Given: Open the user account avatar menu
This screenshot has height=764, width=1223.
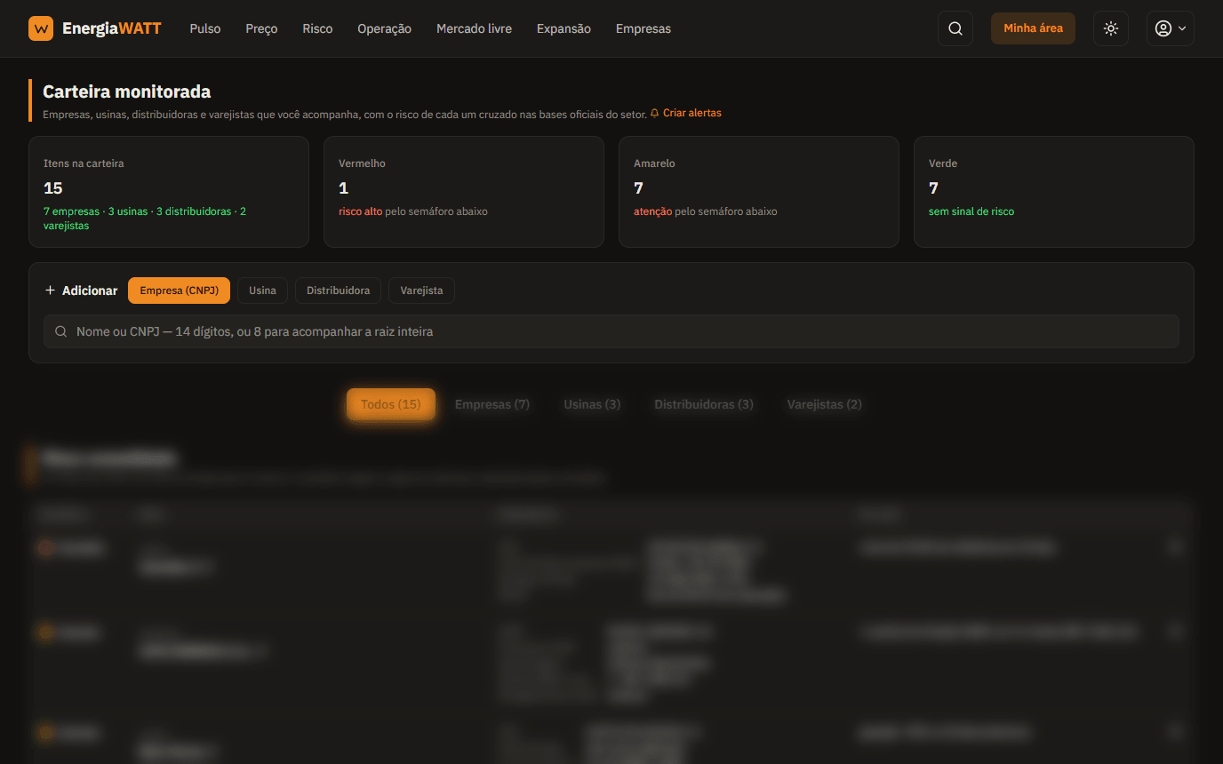Looking at the screenshot, I should [x=1170, y=28].
